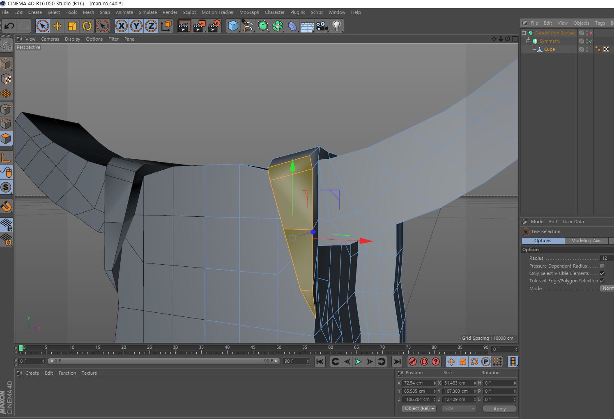The width and height of the screenshot is (614, 419).
Task: Click the Apply button in Coordinates
Action: 499,409
